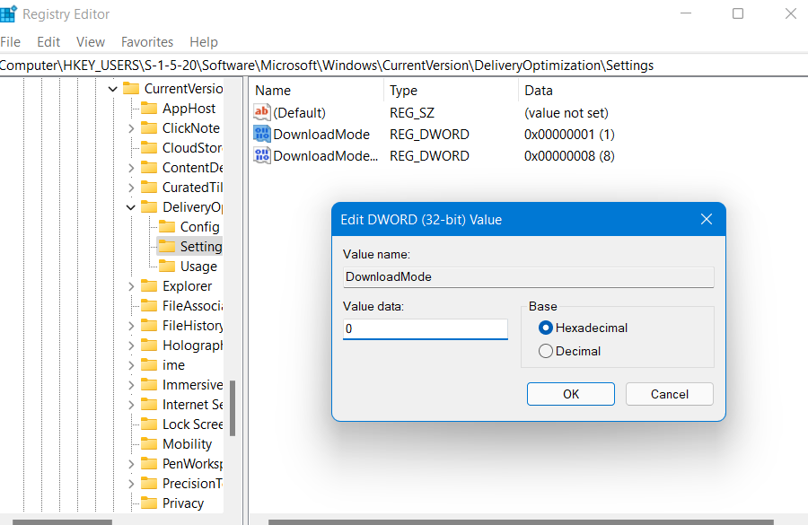Click the Mobility folder icon
Viewport: 808px width, 525px height.
[x=149, y=444]
